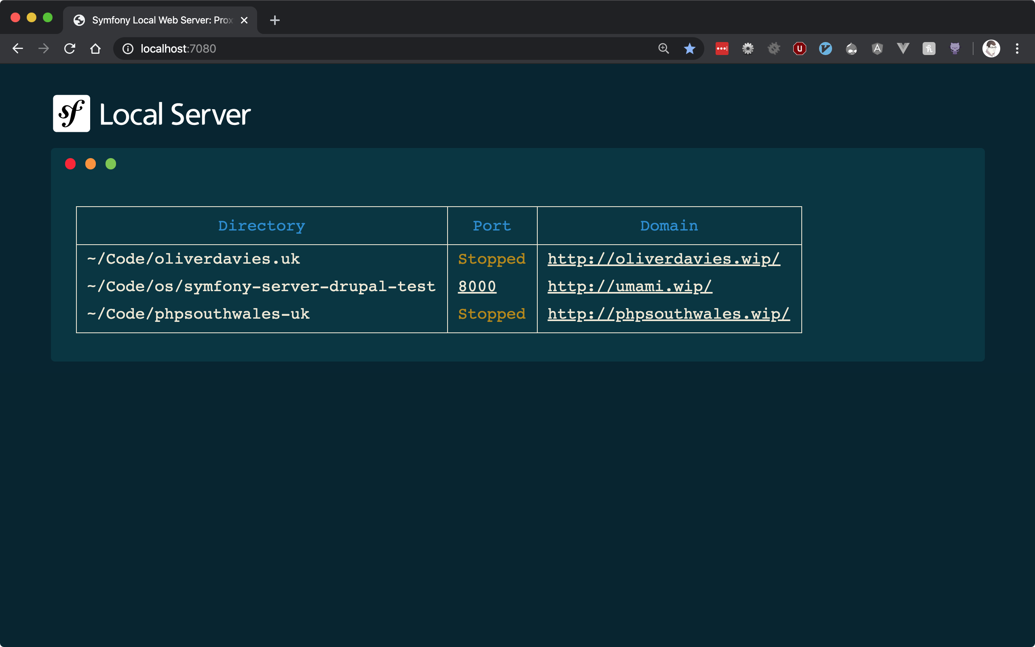The image size is (1035, 647).
Task: Reload the current page
Action: pos(70,49)
